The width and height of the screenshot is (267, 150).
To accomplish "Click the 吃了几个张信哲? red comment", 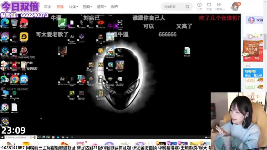I will point(220,18).
